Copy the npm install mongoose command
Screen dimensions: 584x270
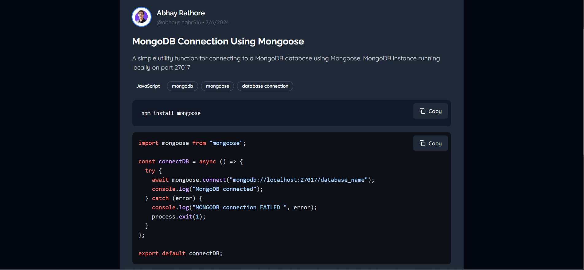[x=430, y=111]
